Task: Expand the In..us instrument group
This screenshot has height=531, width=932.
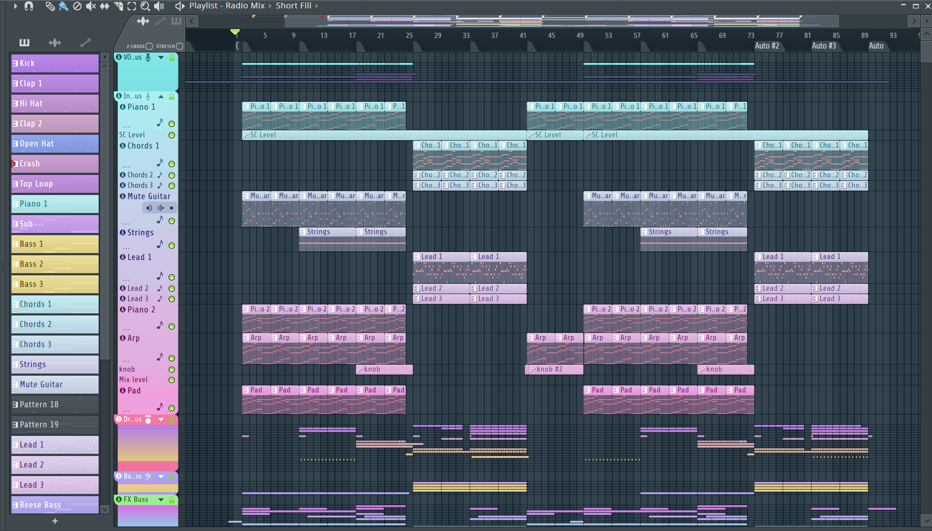Action: click(161, 96)
